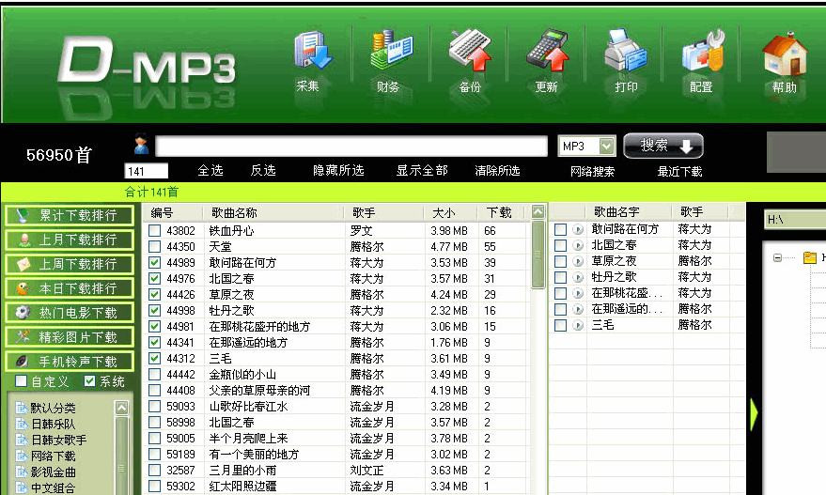Click the folder icon in H:\ tree
This screenshot has width=826, height=495.
(x=810, y=257)
